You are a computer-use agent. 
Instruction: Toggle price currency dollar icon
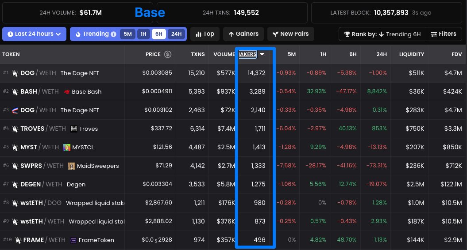168,54
